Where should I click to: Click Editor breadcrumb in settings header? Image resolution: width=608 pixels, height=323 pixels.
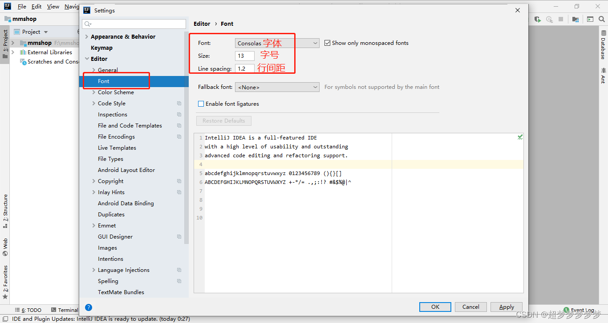(x=202, y=24)
